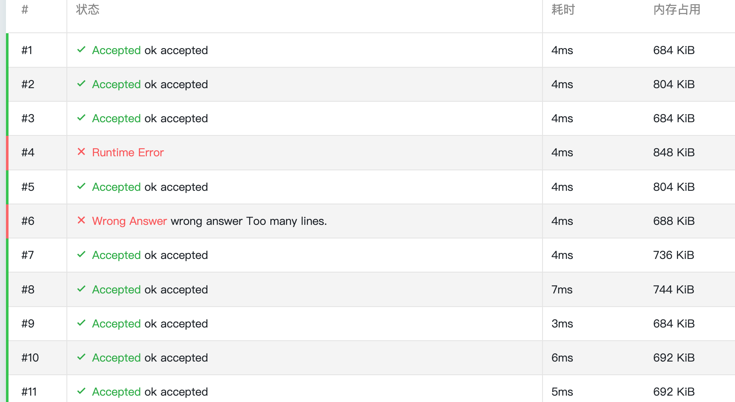Click the 848 KiB memory value

(x=674, y=152)
